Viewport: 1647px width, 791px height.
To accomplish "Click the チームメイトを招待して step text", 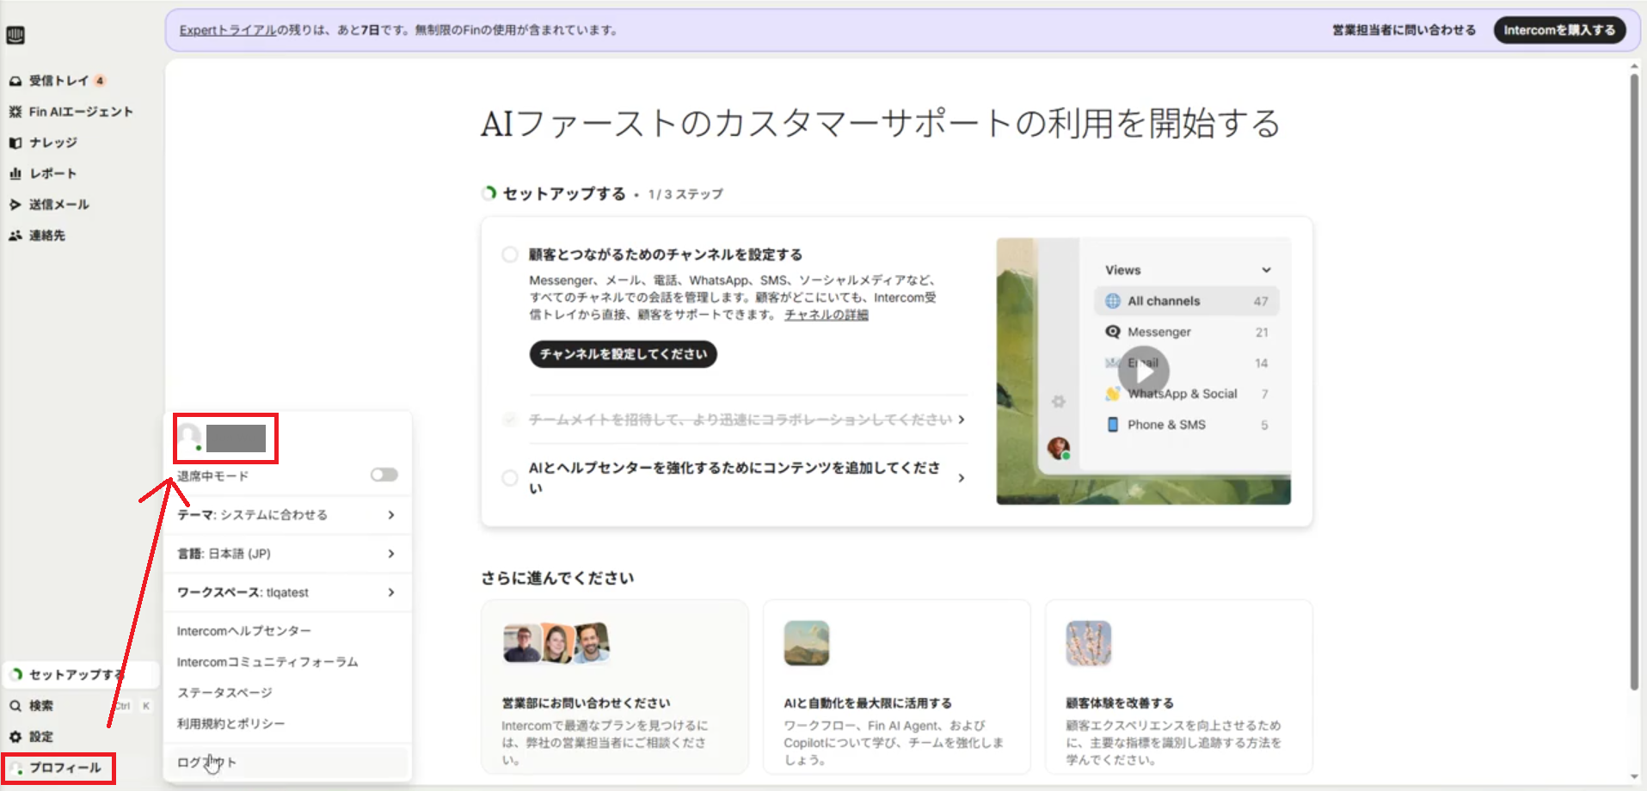I will (741, 420).
